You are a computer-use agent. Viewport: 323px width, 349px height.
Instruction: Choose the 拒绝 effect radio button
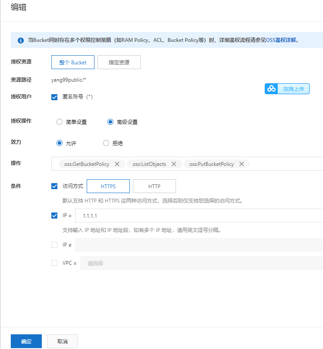[106, 143]
